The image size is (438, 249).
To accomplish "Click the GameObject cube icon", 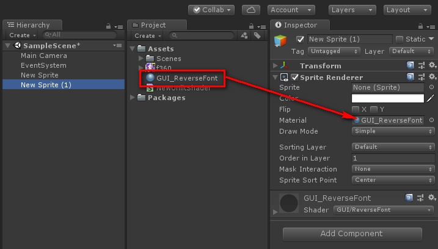I will point(280,41).
